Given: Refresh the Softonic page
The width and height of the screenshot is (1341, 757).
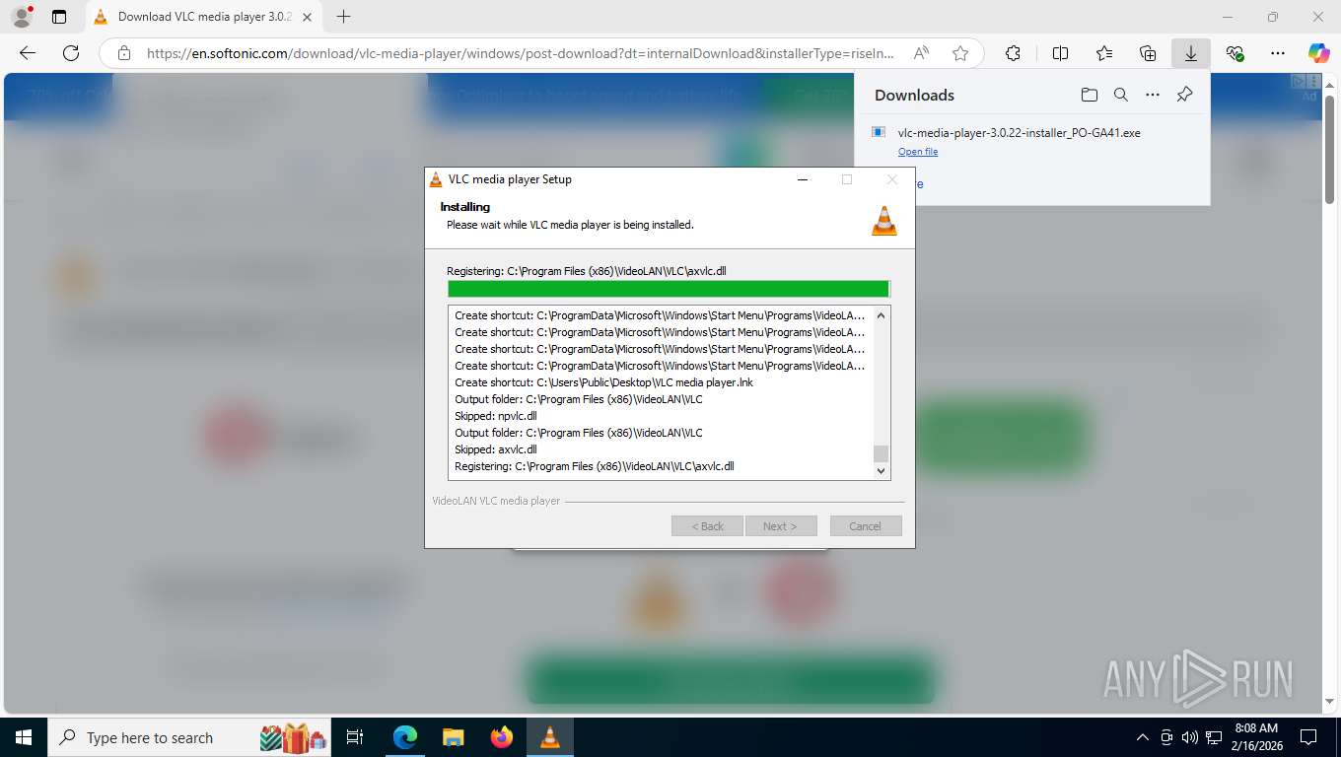Looking at the screenshot, I should pyautogui.click(x=71, y=53).
